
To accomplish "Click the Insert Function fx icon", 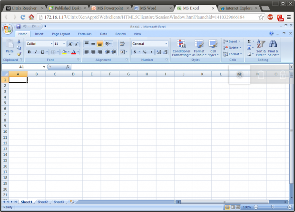I will [x=68, y=67].
